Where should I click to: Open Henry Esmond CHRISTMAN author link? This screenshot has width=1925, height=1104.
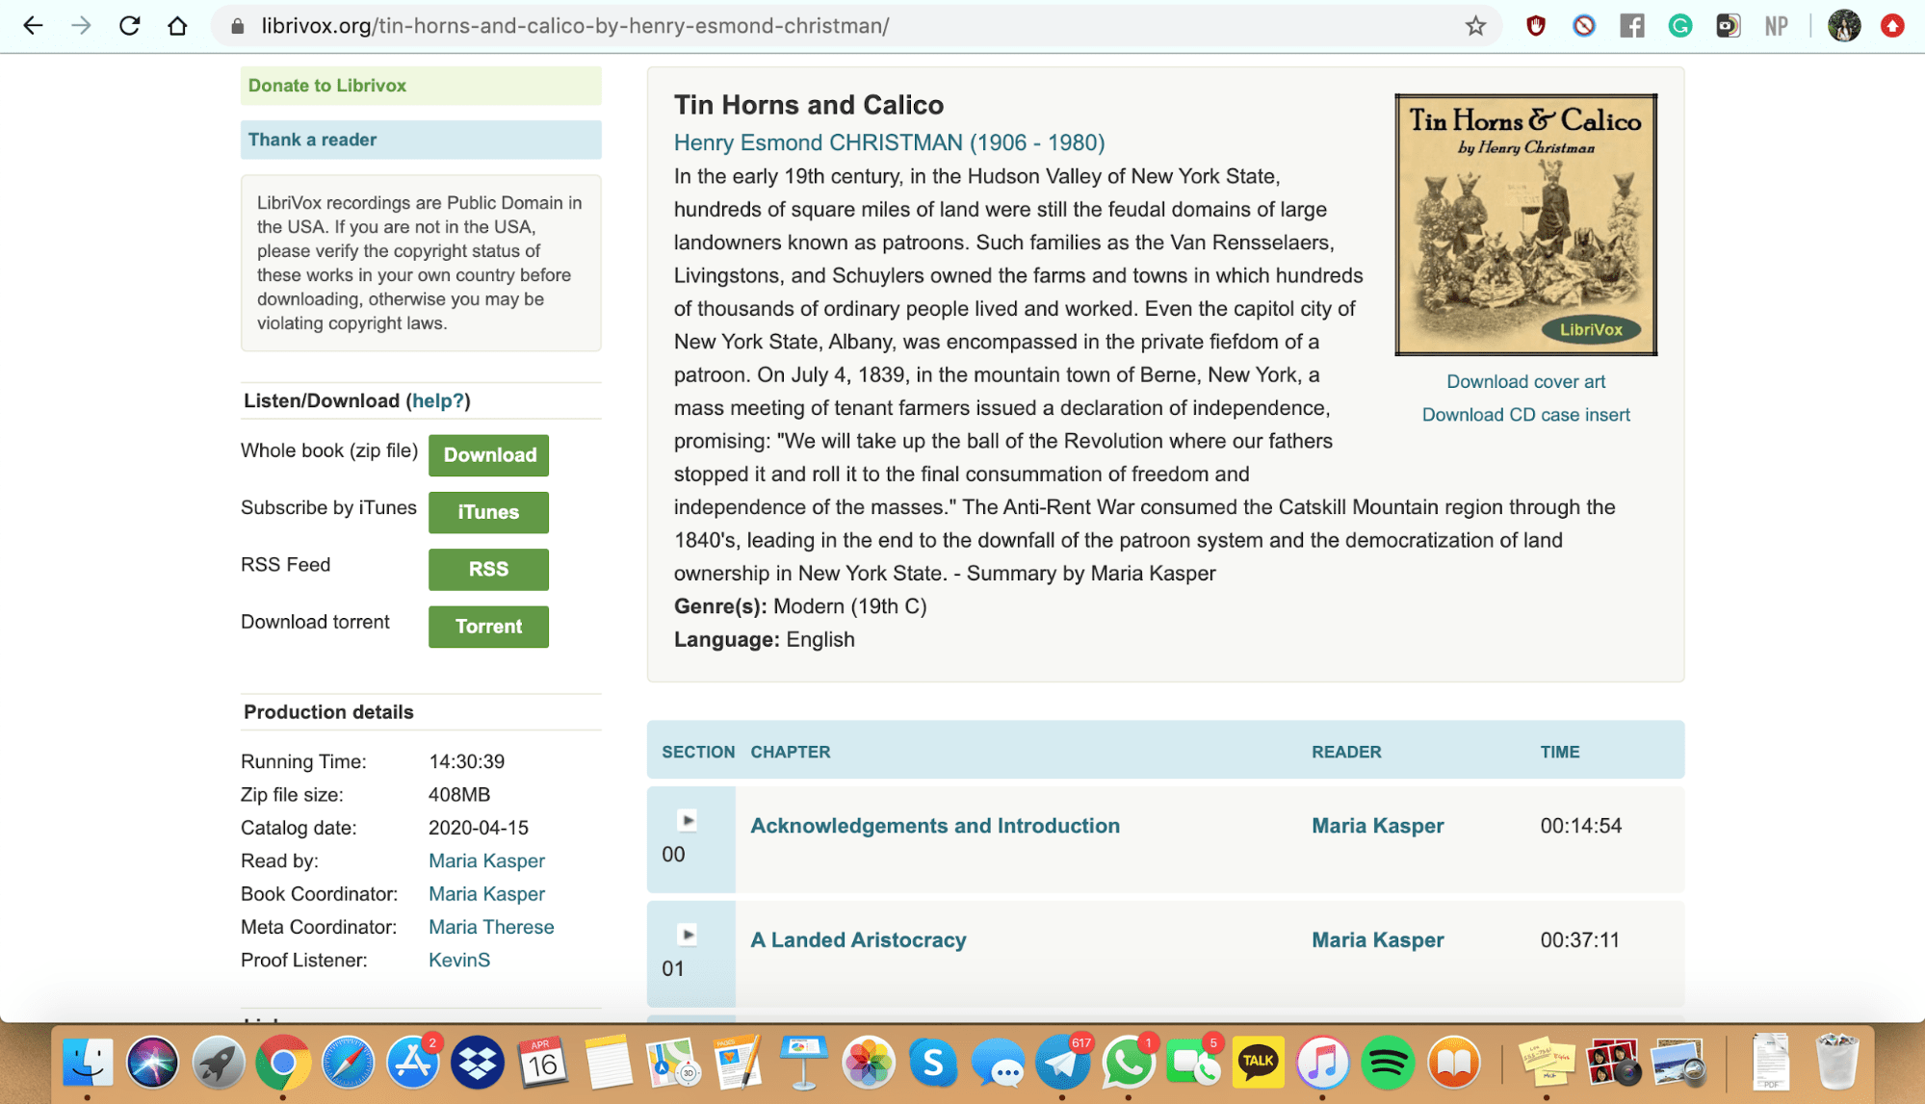point(889,142)
